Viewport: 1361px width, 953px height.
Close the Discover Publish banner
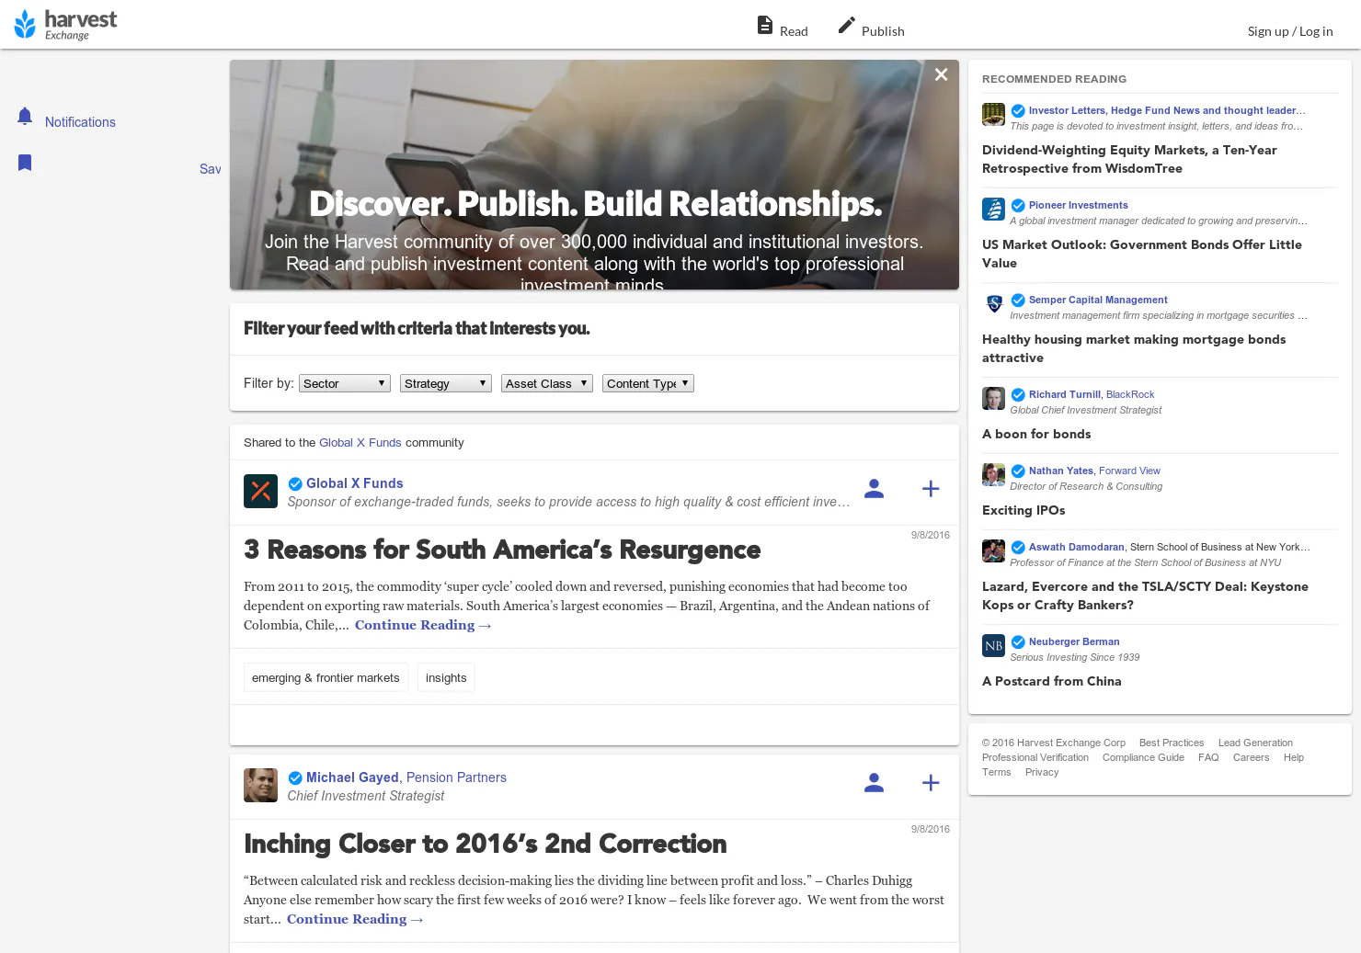(941, 74)
